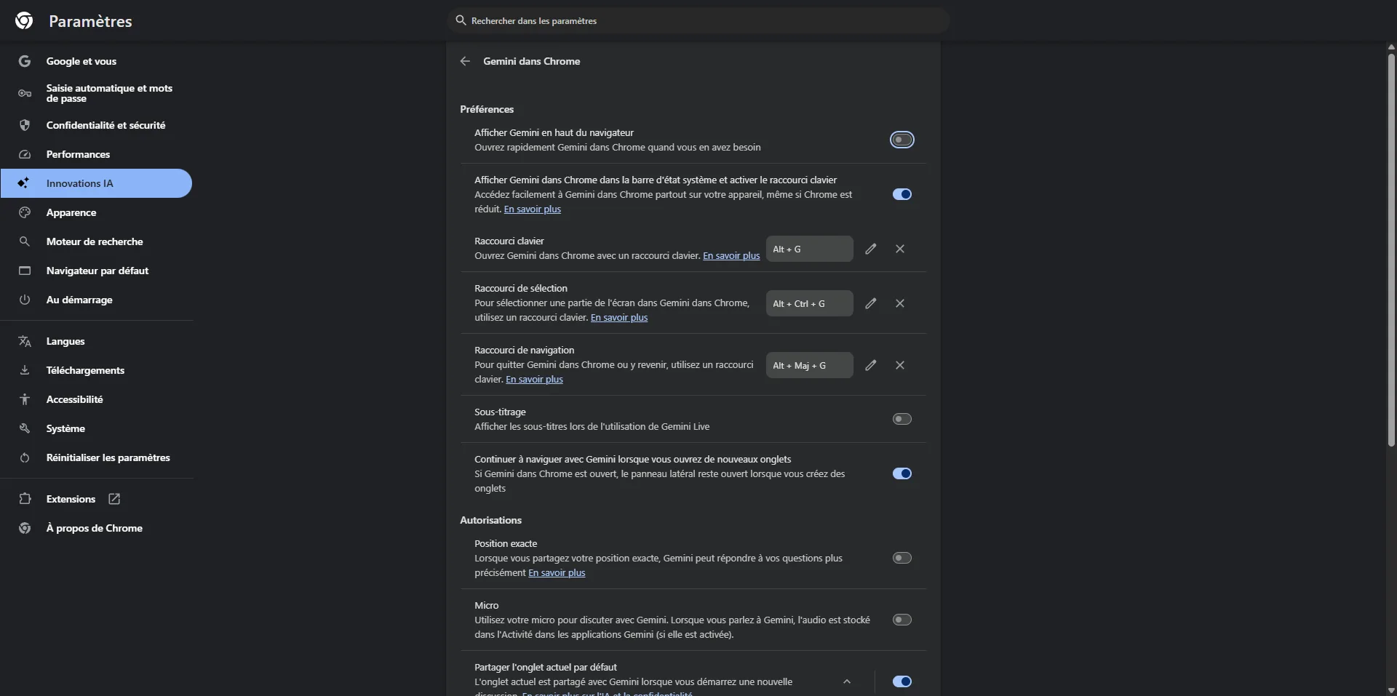Click the external link icon beside Extensions
The height and width of the screenshot is (696, 1397).
tap(114, 499)
